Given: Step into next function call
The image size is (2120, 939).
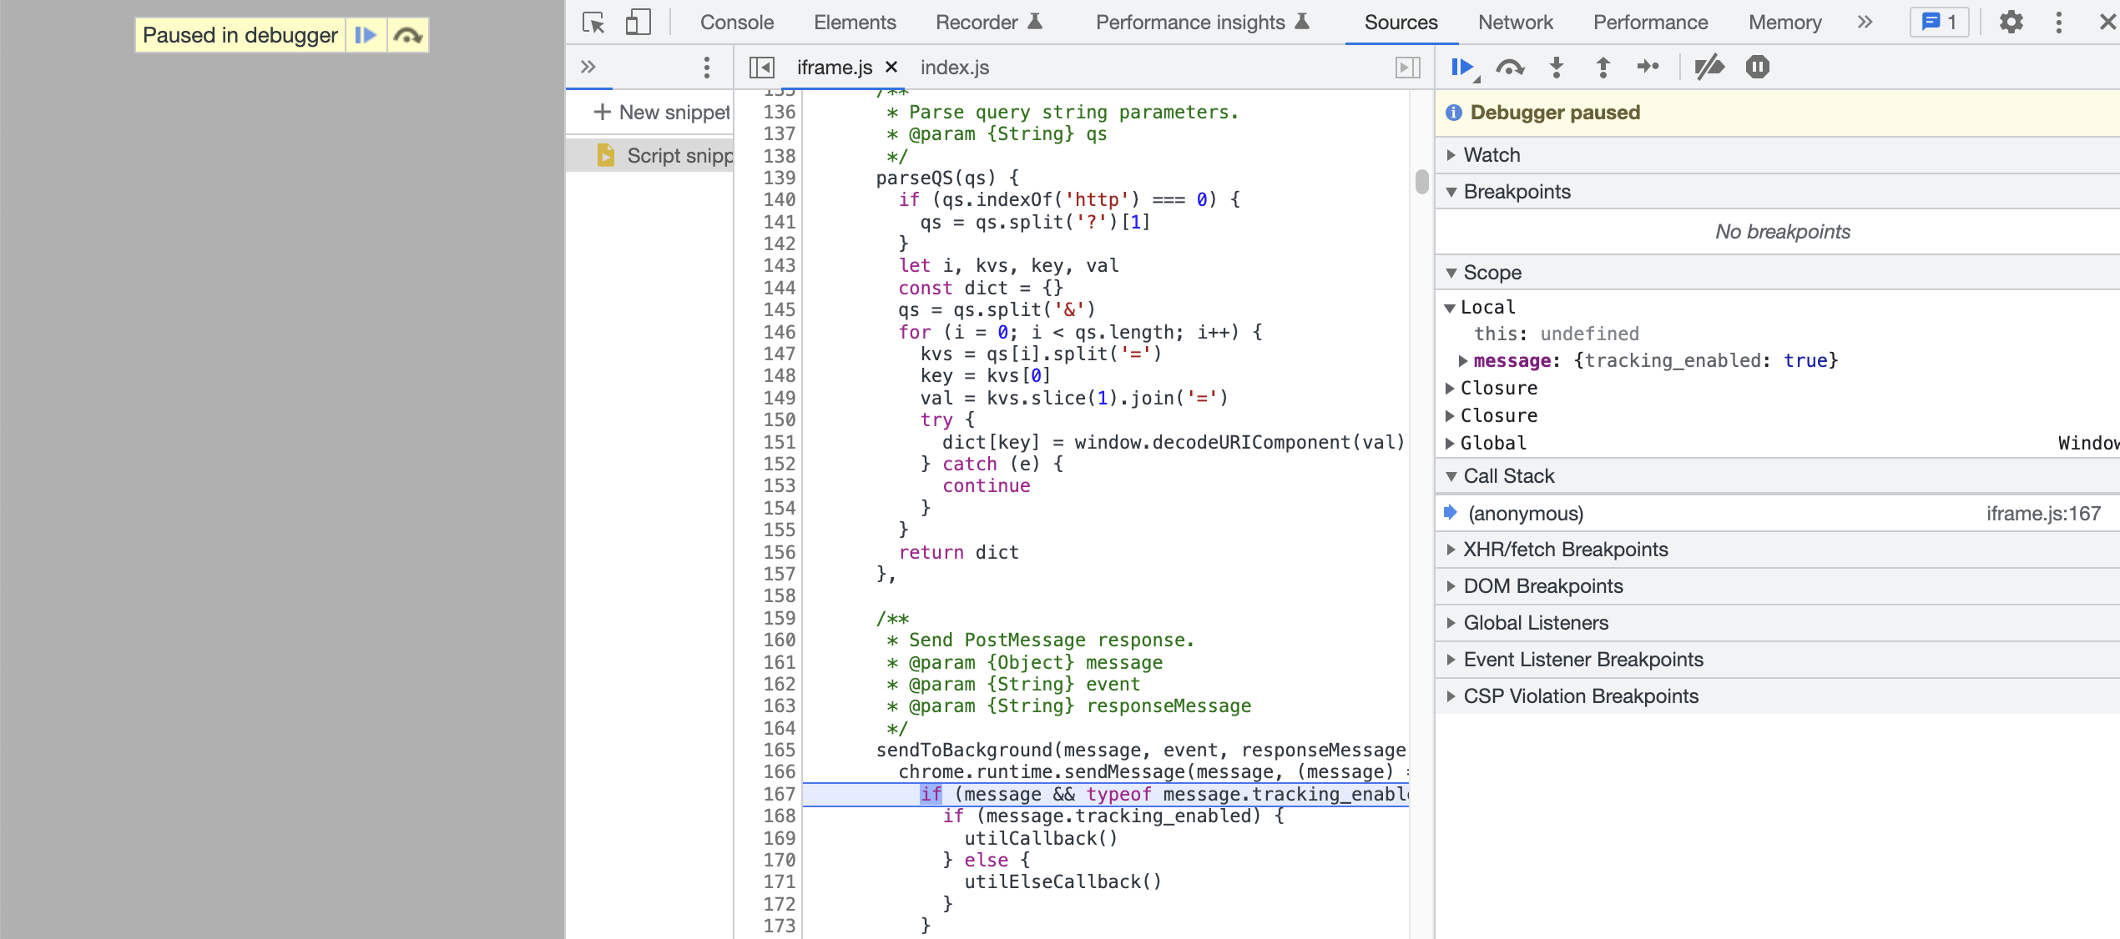Looking at the screenshot, I should point(1557,67).
